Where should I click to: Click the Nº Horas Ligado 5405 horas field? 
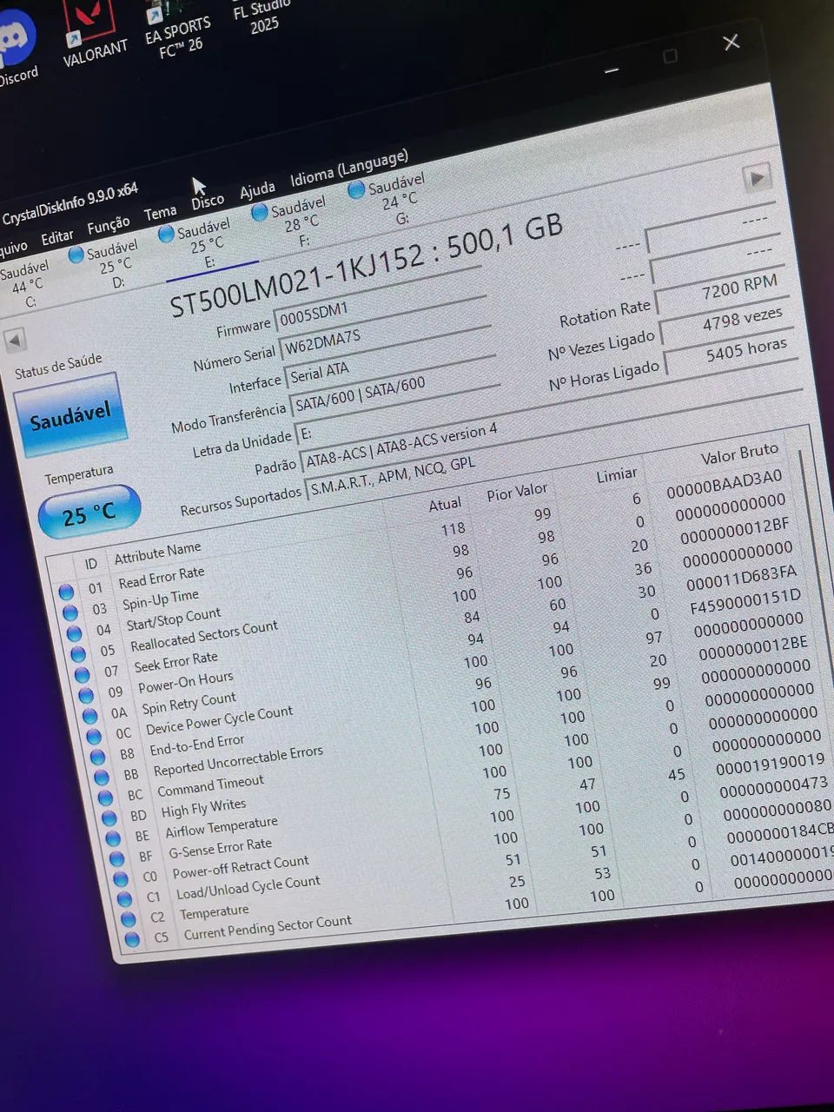[x=729, y=354]
